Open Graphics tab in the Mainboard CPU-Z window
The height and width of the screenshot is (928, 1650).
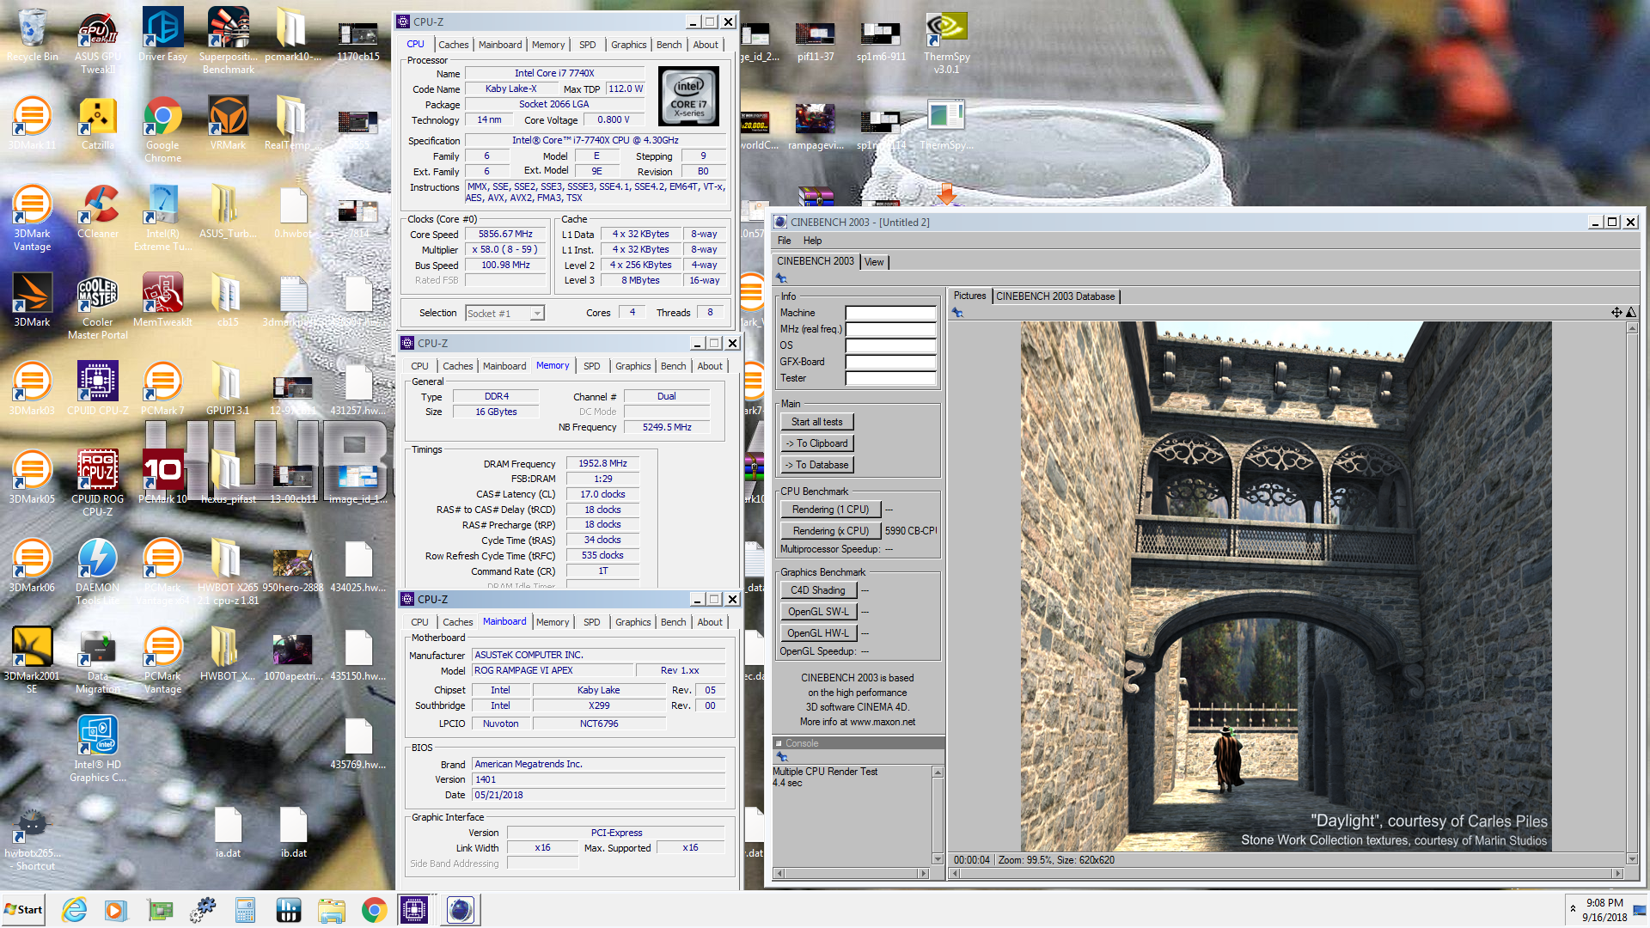633,622
